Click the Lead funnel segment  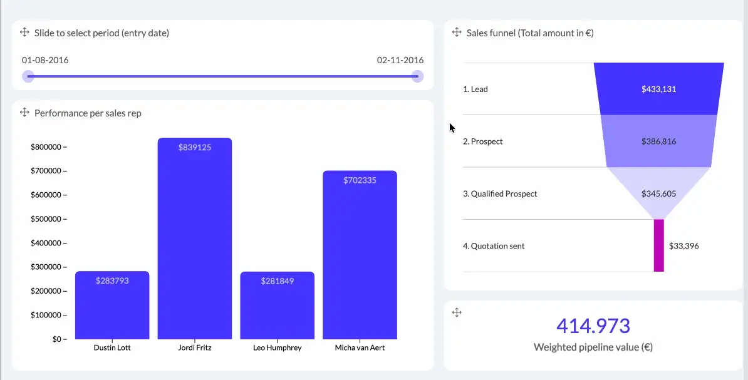tap(658, 89)
